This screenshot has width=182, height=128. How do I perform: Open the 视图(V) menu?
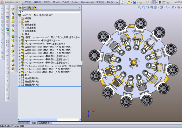pos(47,2)
